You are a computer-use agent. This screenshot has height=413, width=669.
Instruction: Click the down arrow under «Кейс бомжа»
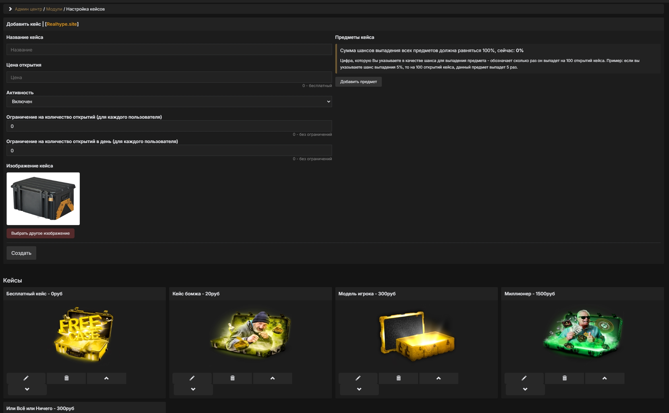193,389
